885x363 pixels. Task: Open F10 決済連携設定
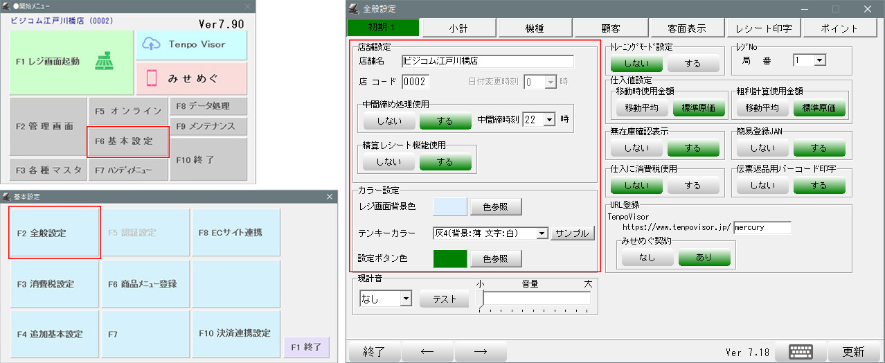pyautogui.click(x=235, y=334)
